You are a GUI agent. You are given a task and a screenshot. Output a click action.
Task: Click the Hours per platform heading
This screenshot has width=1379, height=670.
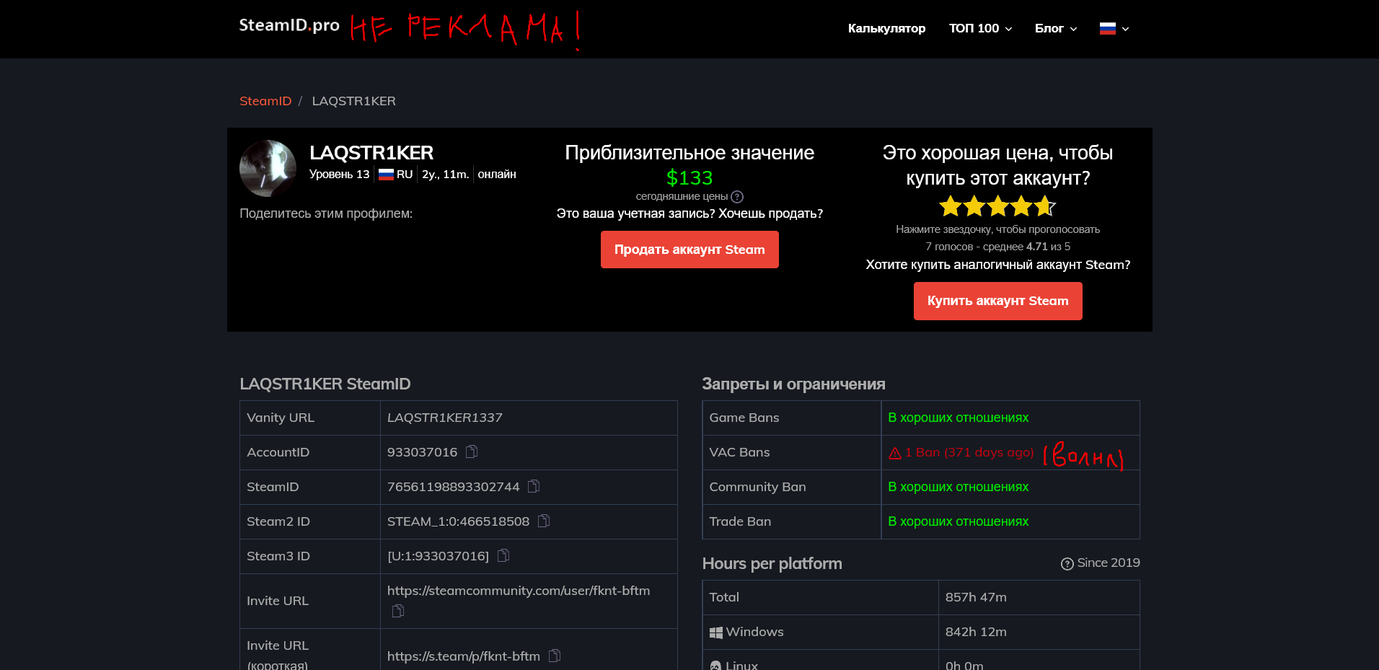772,563
